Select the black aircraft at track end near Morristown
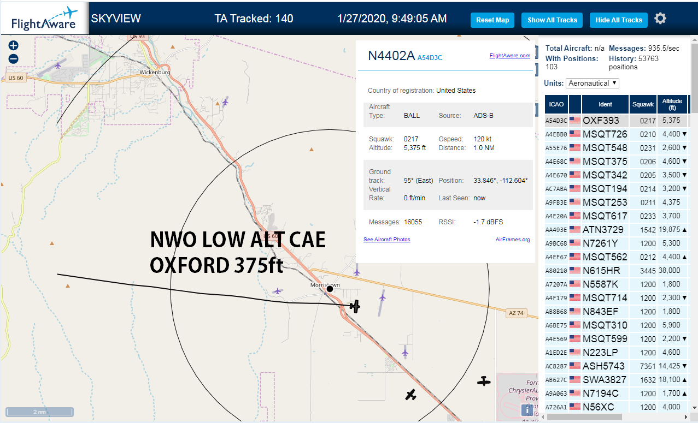Screen dimensions: 698x423 (355, 306)
